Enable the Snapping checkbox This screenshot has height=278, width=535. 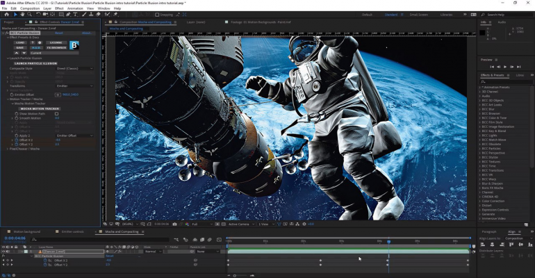158,15
